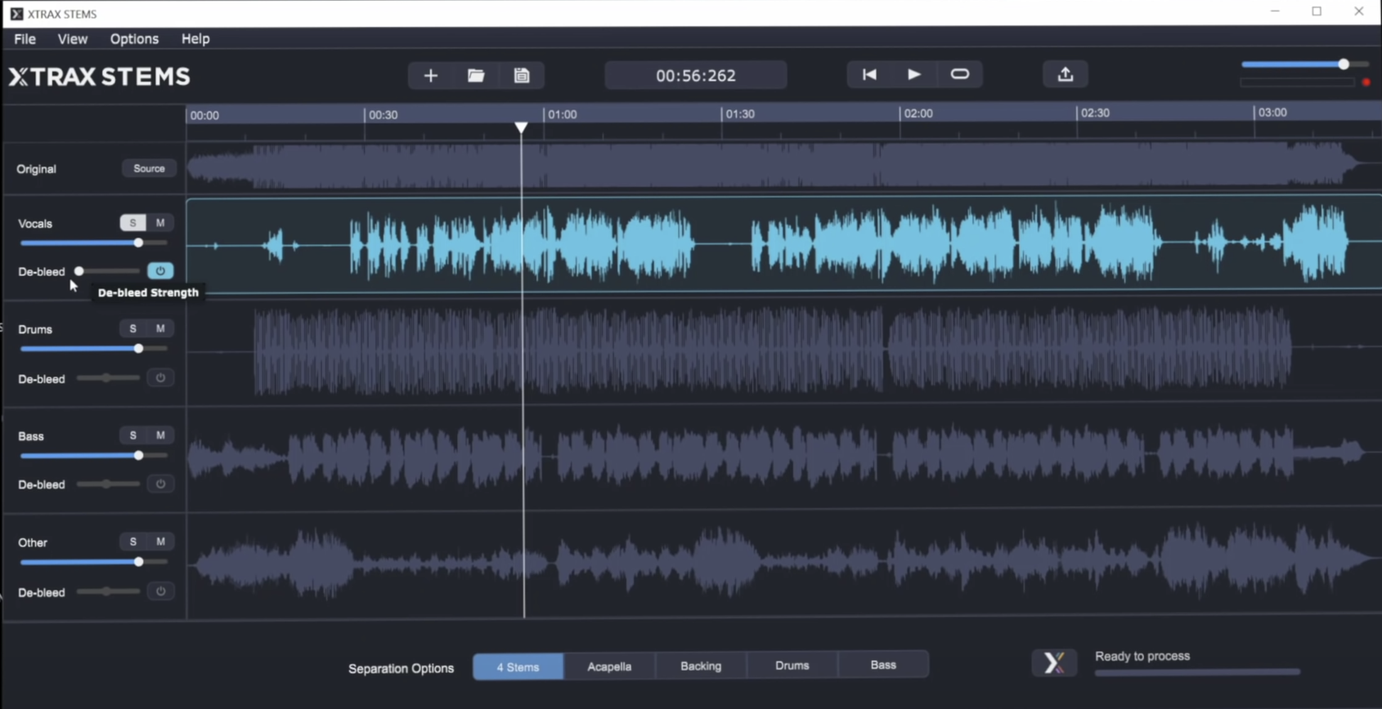
Task: Solo the Drums track
Action: pyautogui.click(x=132, y=328)
